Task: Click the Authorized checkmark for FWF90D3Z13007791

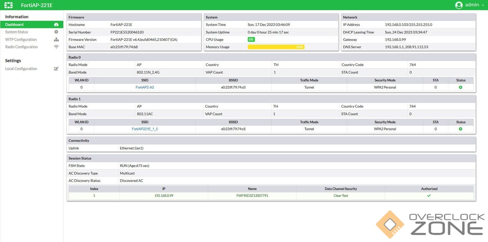Action: [429, 196]
